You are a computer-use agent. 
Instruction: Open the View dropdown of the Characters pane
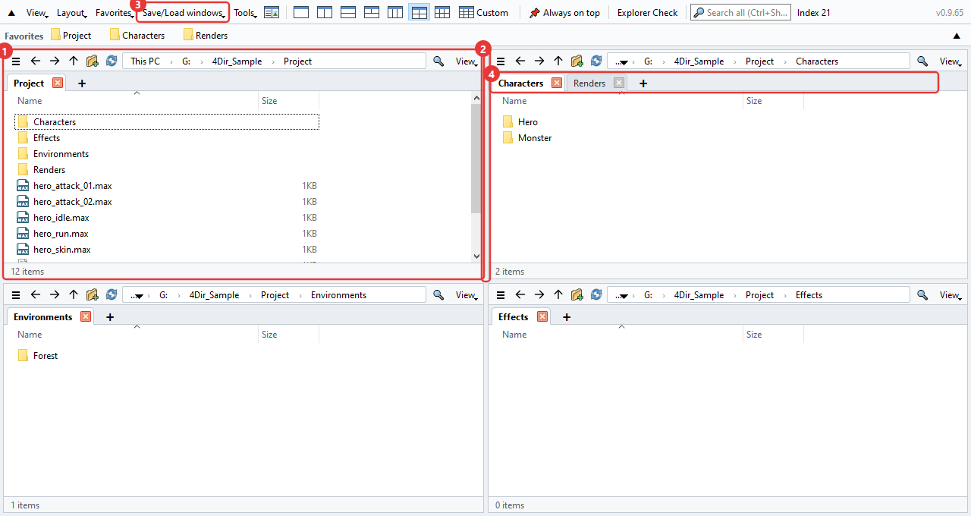(x=951, y=61)
